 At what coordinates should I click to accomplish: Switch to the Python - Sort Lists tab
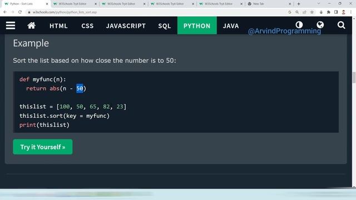pos(25,4)
